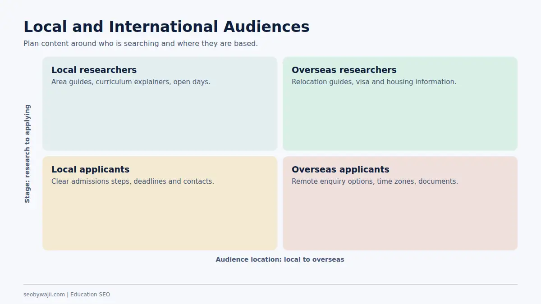
Task: Select the Local researchers heading
Action: tap(94, 70)
